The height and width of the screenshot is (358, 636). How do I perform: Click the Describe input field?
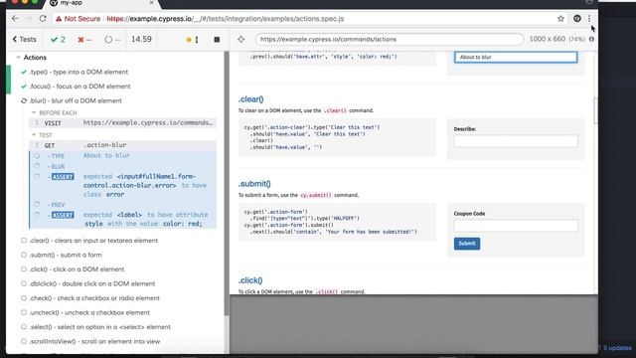(x=516, y=141)
